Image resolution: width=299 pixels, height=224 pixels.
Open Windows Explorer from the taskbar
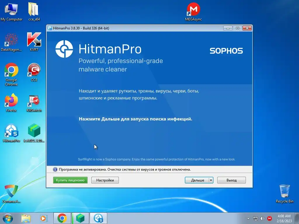click(26, 218)
